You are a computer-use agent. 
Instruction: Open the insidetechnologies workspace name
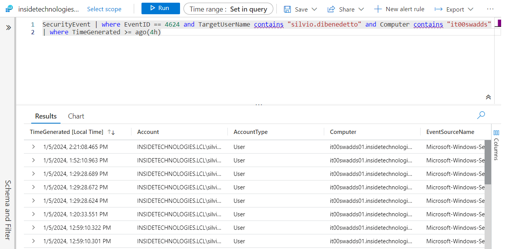pos(49,9)
